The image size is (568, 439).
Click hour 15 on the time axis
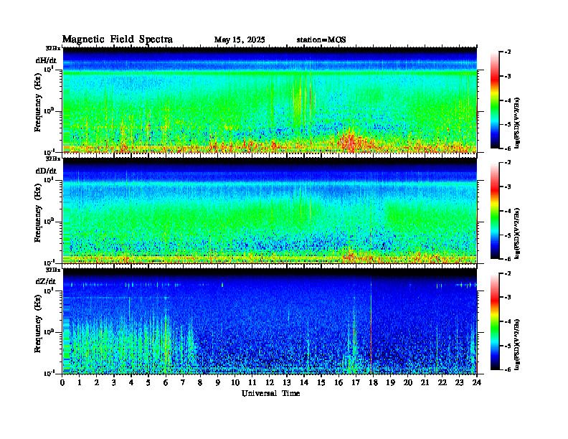click(x=321, y=383)
